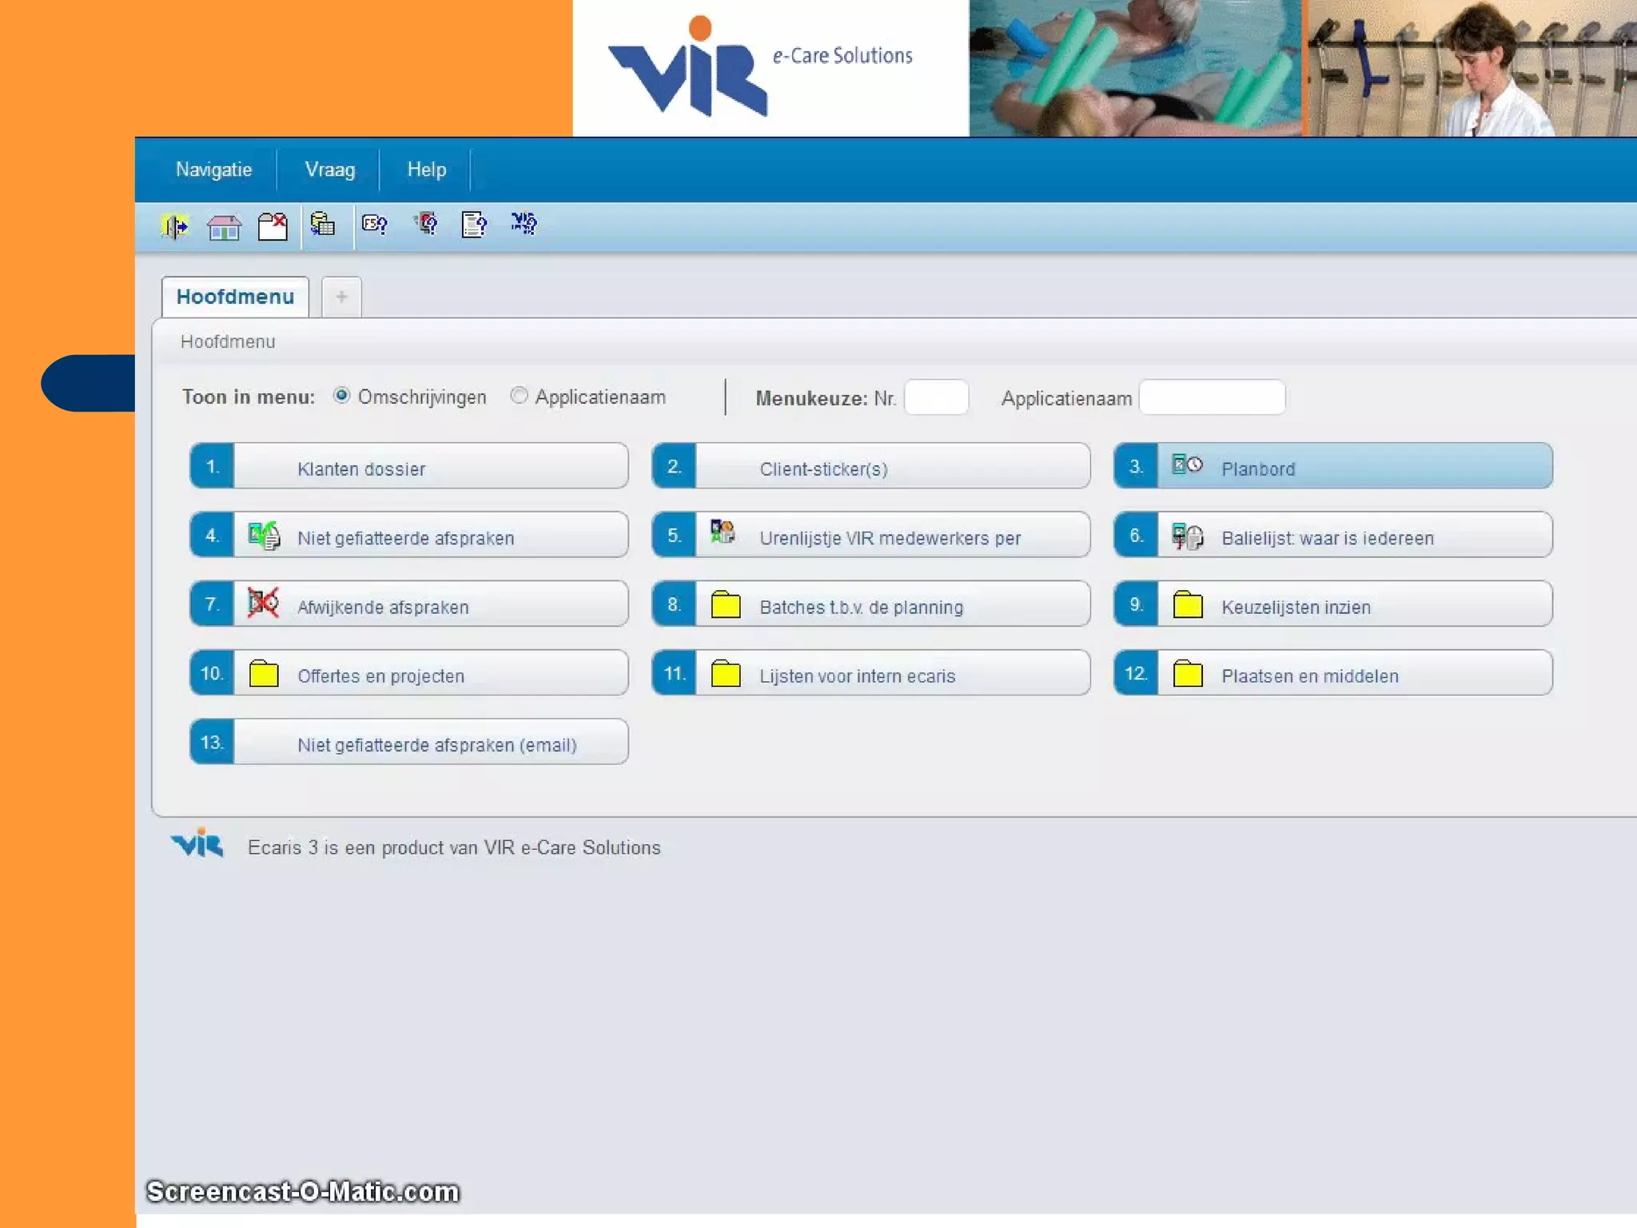Click the document help question icon

(x=474, y=225)
